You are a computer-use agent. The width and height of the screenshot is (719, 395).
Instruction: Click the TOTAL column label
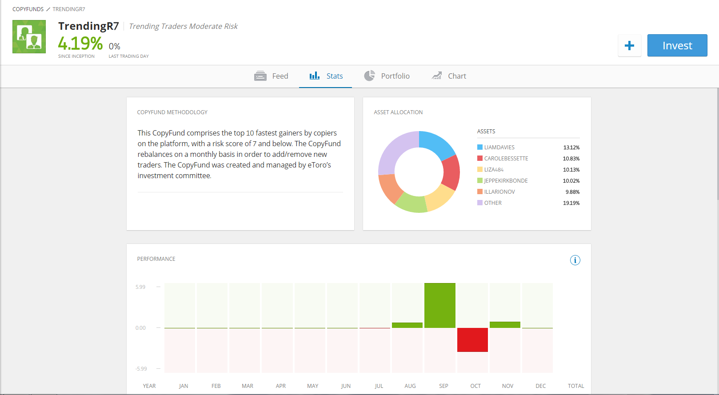pyautogui.click(x=576, y=386)
